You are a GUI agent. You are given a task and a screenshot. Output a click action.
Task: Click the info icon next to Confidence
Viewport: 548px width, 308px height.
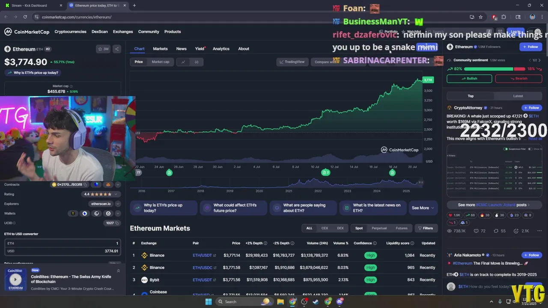pyautogui.click(x=375, y=243)
